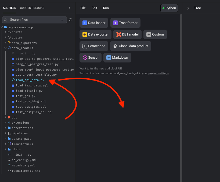Click the light blue plus icon on Markdown
This screenshot has width=220, height=182.
[x=109, y=58]
